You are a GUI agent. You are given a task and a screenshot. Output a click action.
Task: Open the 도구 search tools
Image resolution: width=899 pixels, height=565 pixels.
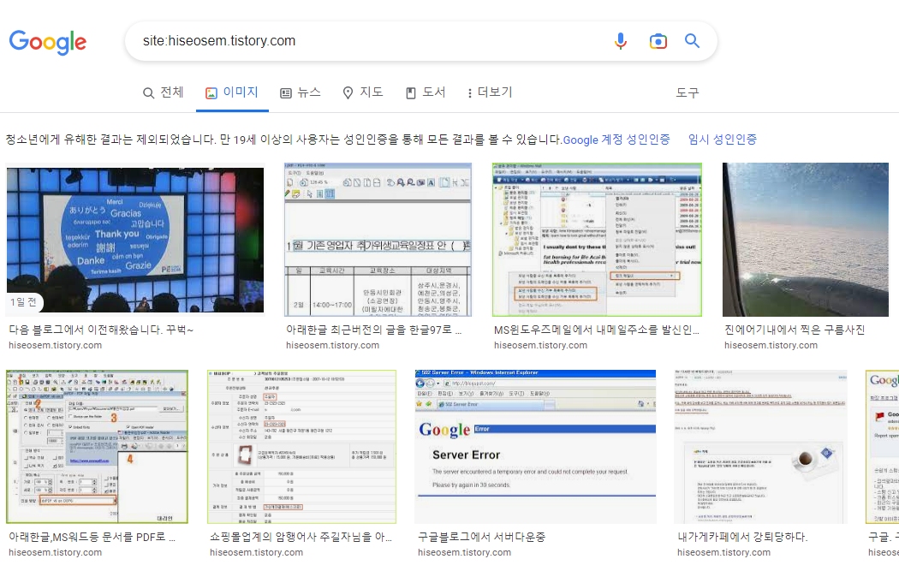687,92
